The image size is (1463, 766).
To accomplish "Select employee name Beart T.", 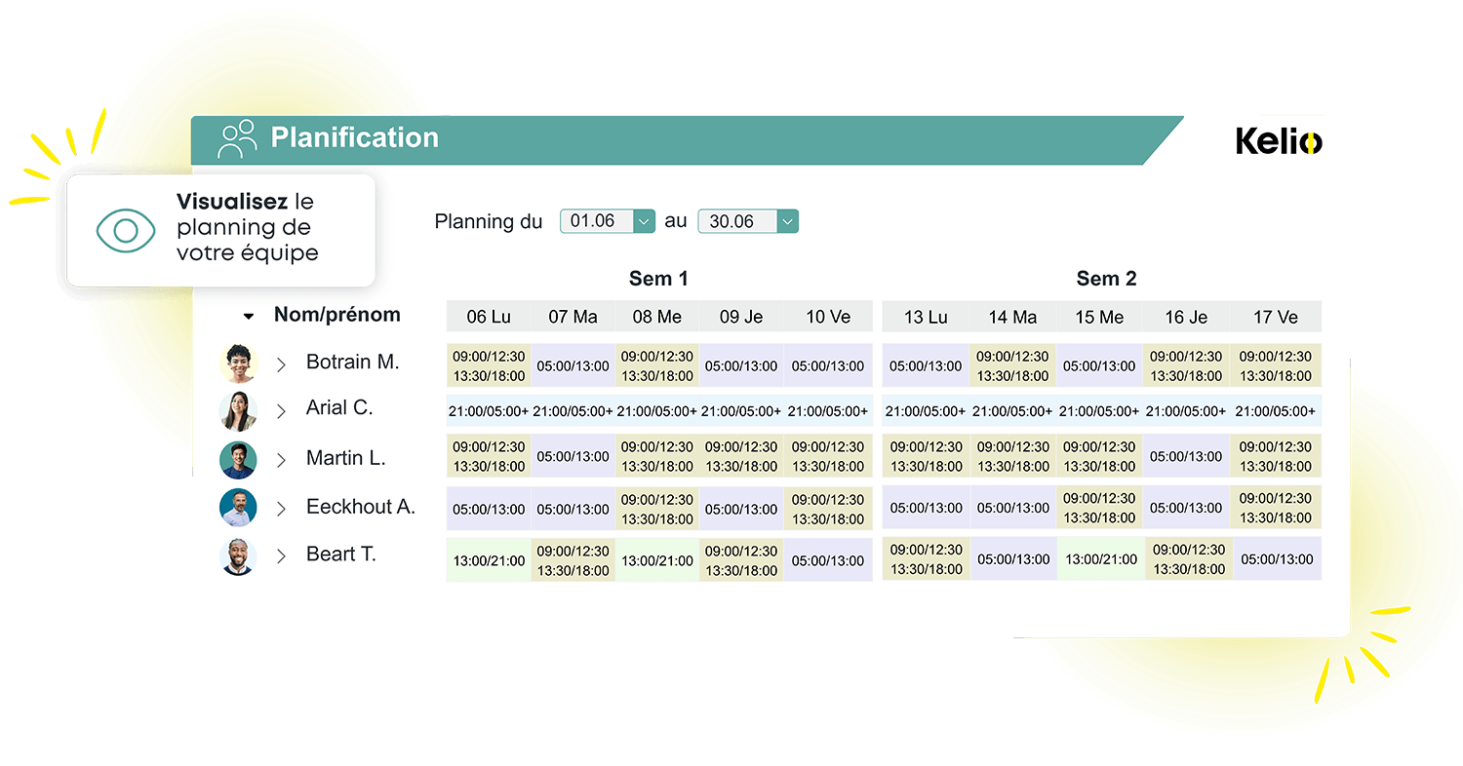I will click(341, 554).
